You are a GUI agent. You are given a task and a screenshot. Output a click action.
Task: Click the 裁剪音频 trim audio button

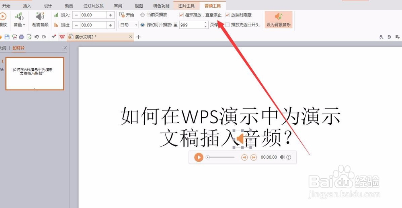[x=40, y=20]
